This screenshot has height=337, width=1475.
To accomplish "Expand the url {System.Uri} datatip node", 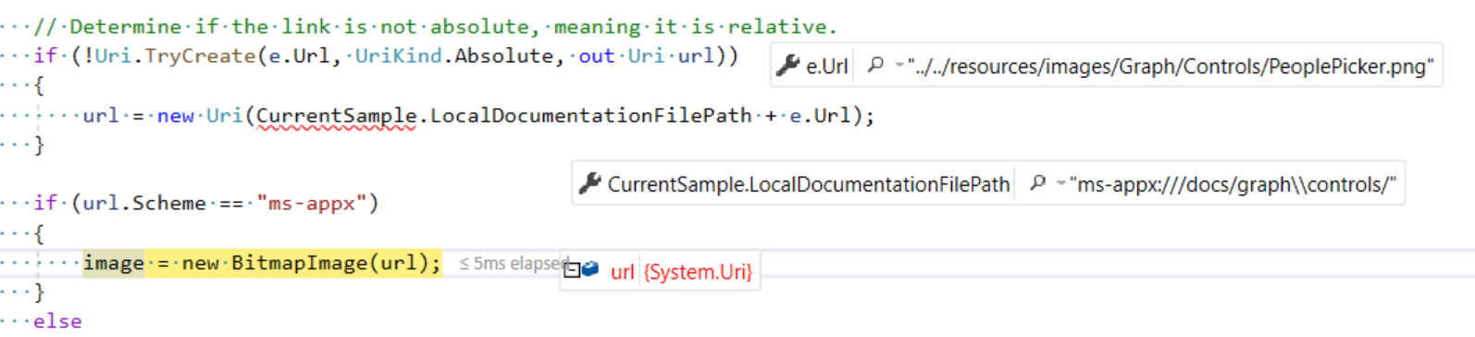I will (572, 270).
